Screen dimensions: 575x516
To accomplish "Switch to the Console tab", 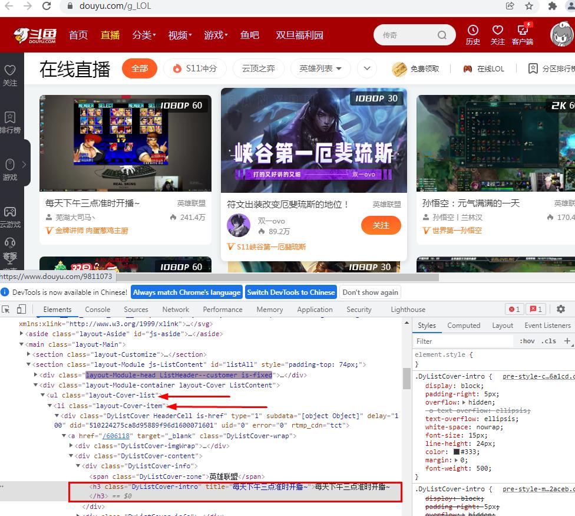I will 98,310.
